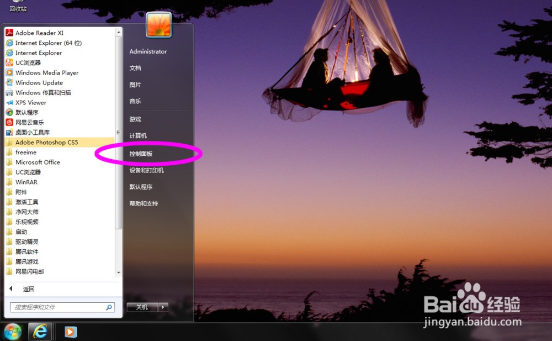The height and width of the screenshot is (341, 552).
Task: Launch 网易云音乐 music app
Action: [29, 123]
